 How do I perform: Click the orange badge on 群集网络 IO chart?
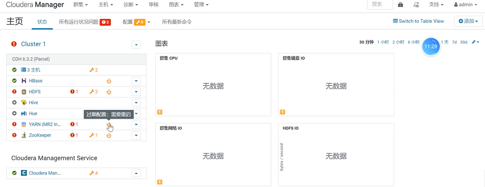tap(160, 182)
